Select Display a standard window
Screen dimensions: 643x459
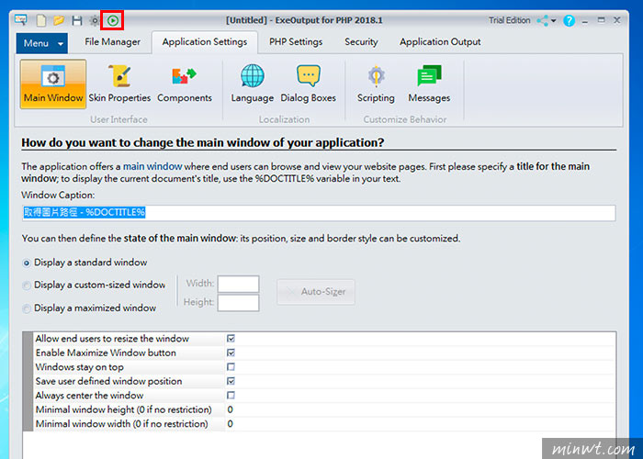tap(27, 263)
